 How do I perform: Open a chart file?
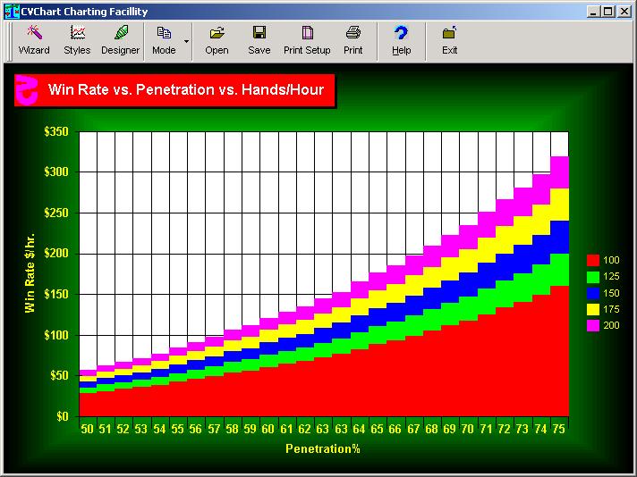pos(217,40)
